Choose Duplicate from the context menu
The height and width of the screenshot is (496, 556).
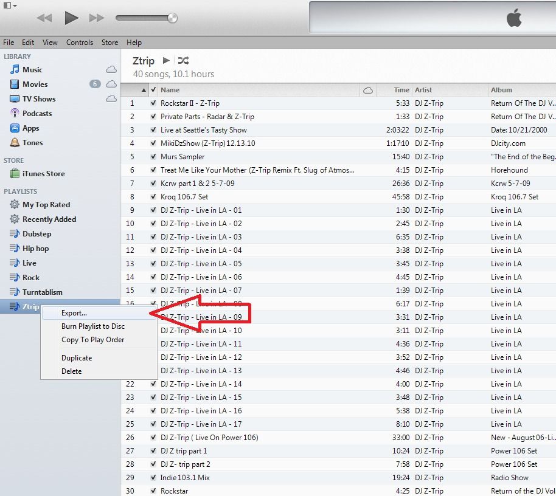point(77,358)
